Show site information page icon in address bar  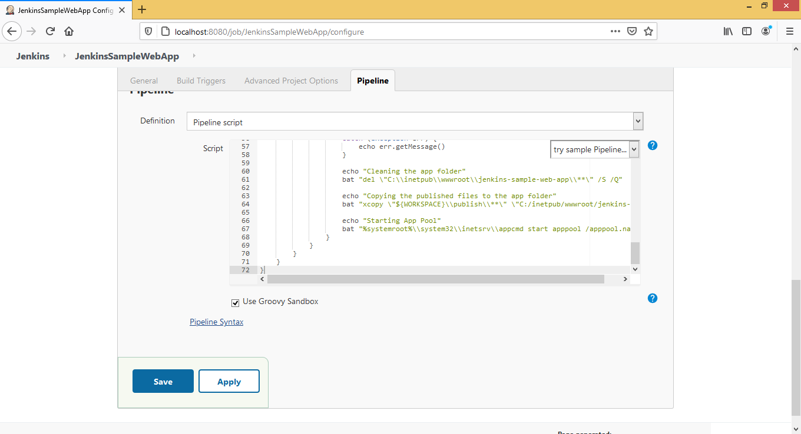coord(164,31)
